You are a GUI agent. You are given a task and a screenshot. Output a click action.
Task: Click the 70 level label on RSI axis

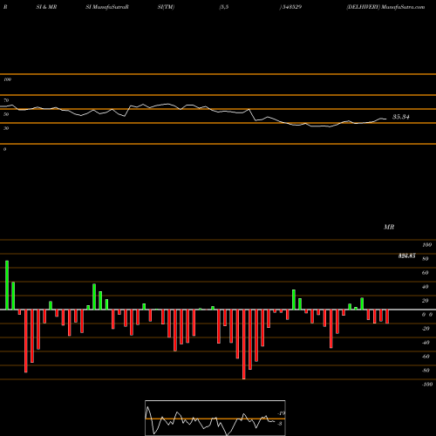point(6,100)
